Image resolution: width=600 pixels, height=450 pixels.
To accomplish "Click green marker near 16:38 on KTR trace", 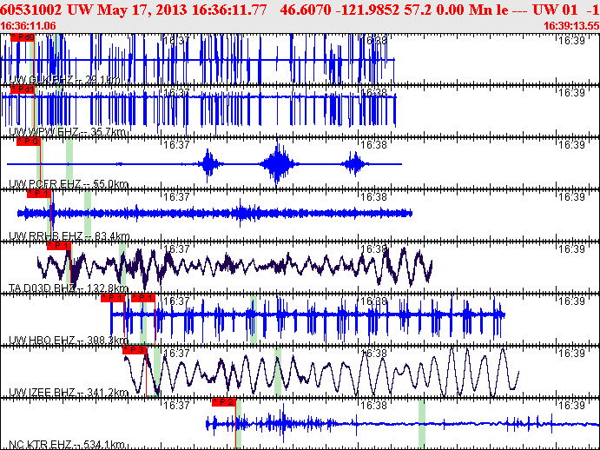I will [422, 424].
